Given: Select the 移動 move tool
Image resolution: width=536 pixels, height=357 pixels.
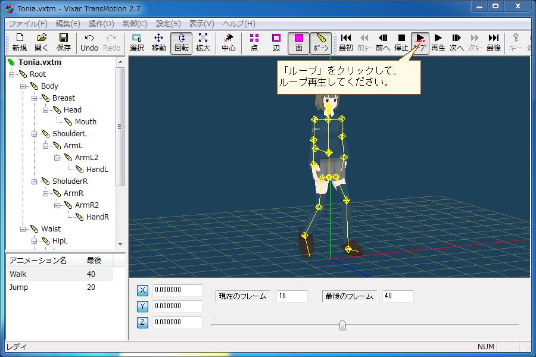Looking at the screenshot, I should click(x=158, y=42).
